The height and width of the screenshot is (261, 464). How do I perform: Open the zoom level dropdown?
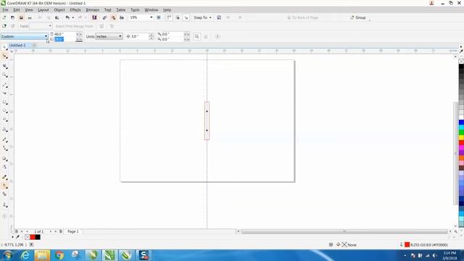152,17
